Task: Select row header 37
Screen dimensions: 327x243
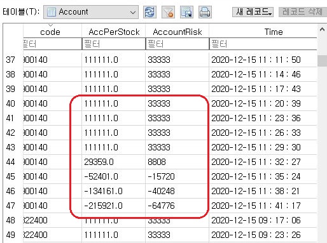Action: click(11, 60)
